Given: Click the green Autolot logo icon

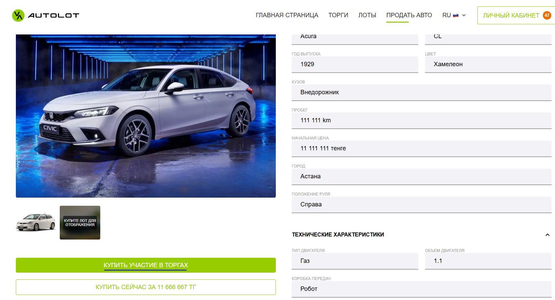Looking at the screenshot, I should click(18, 15).
